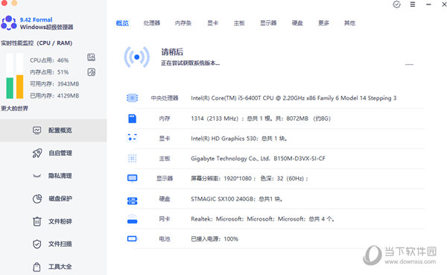Click the Intel Core i5-6400T CPU text
This screenshot has width=447, height=275.
pos(294,98)
